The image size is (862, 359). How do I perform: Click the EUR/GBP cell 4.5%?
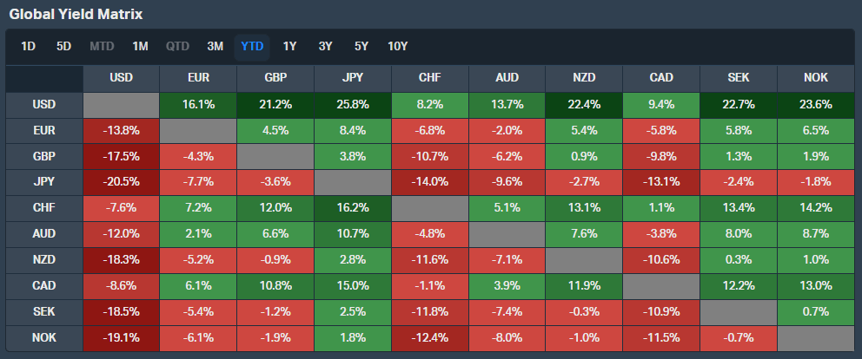pos(275,130)
